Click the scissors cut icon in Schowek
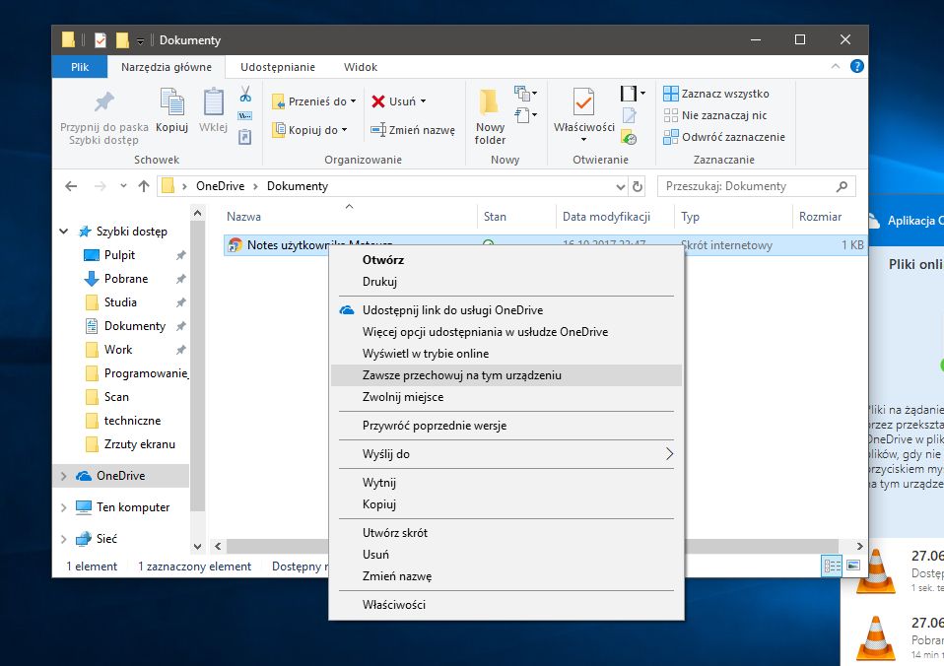This screenshot has width=944, height=666. (244, 95)
